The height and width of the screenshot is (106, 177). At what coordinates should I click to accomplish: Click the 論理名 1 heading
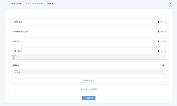(x=16, y=65)
